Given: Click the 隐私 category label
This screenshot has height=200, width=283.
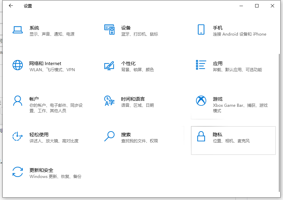Looking at the screenshot, I should coord(217,135).
